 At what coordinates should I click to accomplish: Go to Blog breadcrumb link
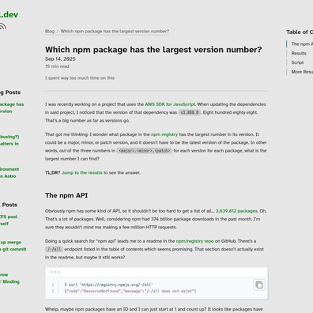[x=50, y=32]
